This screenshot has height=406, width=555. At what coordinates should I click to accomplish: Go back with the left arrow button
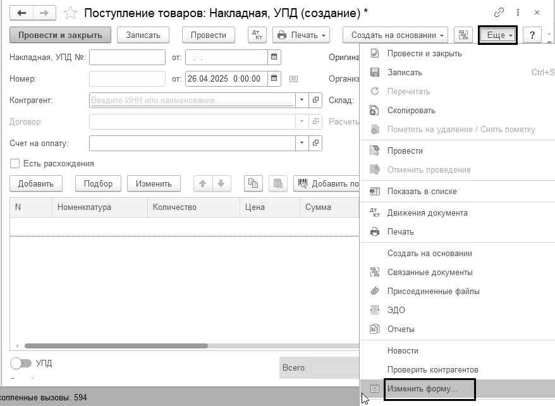(x=21, y=13)
